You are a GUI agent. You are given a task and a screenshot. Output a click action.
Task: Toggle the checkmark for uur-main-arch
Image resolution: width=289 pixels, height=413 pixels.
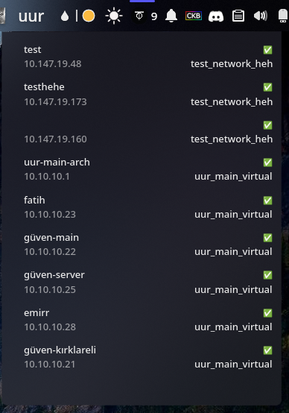(x=267, y=163)
